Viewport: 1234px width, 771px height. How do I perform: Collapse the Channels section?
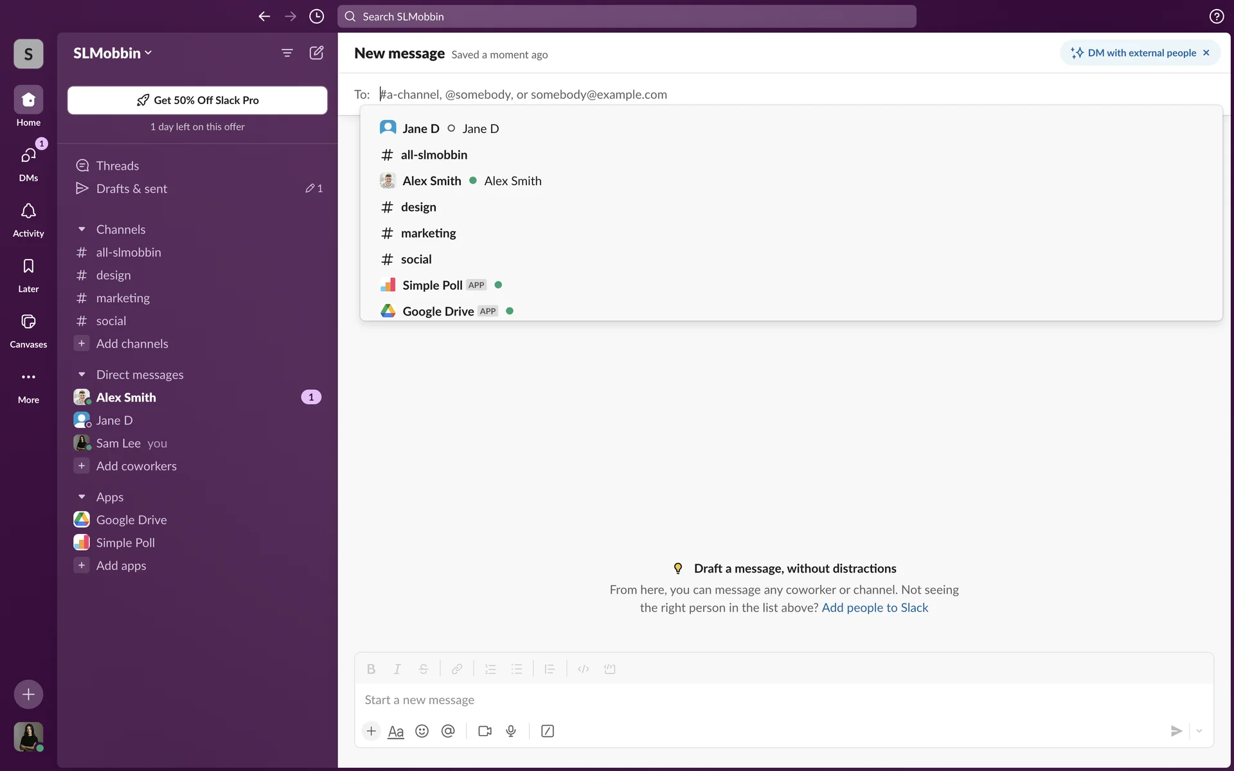pos(82,229)
